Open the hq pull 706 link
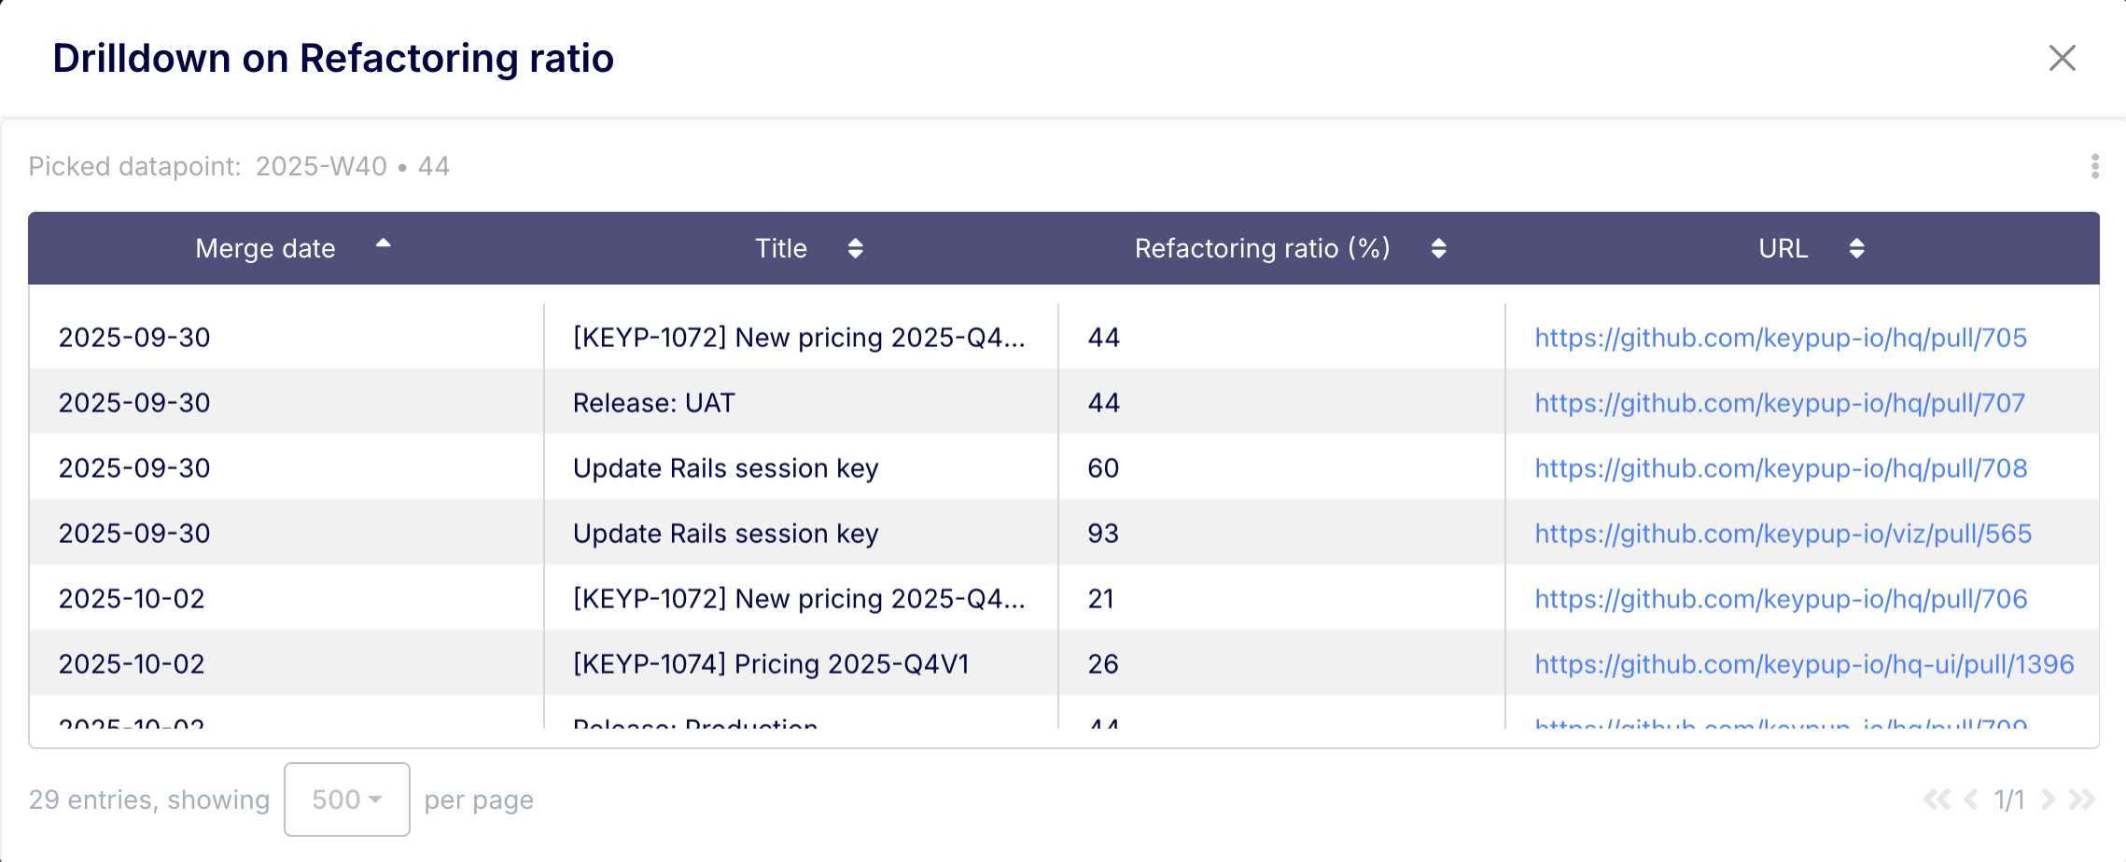 click(1781, 599)
